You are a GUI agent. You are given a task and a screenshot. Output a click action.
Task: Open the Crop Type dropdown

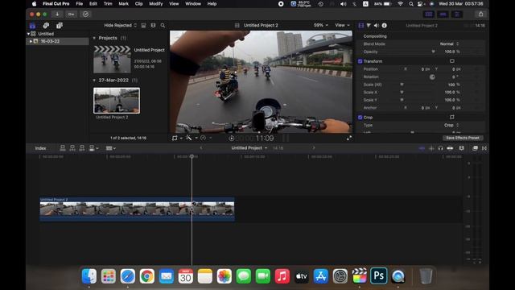(x=451, y=126)
